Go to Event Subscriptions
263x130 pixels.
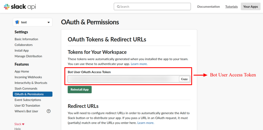tap(28, 100)
